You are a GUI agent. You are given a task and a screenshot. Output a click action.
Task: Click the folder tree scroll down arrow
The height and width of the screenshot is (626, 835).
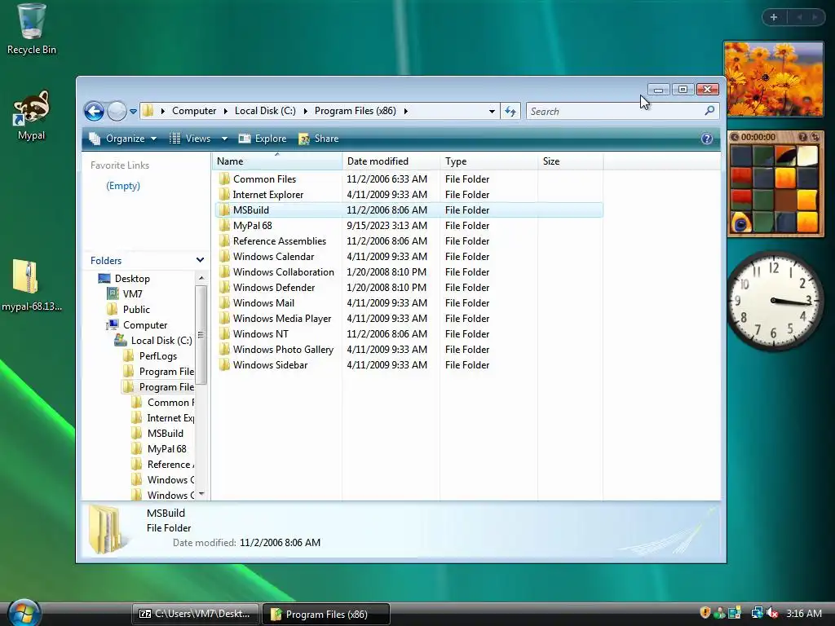(201, 494)
